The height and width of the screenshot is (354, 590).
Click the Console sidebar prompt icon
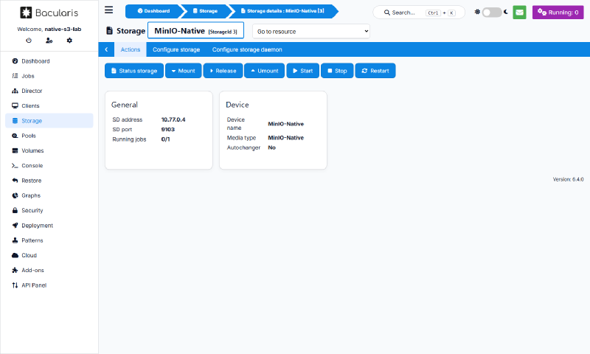(15, 165)
